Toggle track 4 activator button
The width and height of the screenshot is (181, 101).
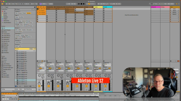point(68,86)
